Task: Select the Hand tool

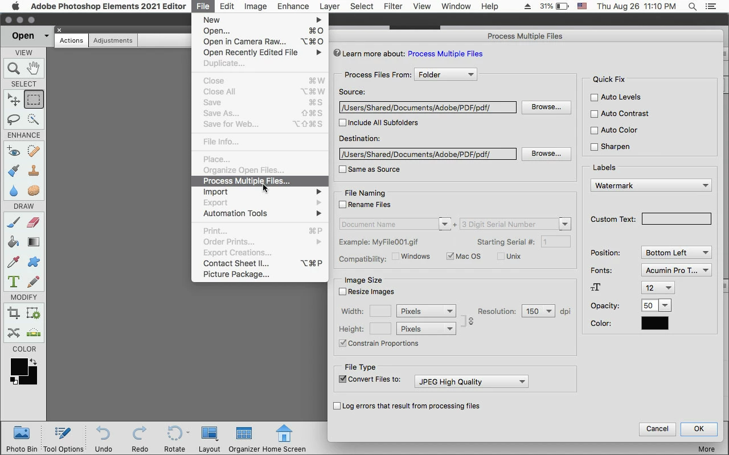Action: tap(34, 68)
